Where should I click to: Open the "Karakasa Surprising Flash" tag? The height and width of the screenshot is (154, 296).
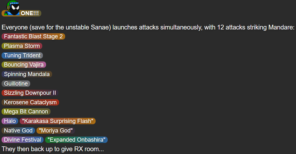click(57, 121)
